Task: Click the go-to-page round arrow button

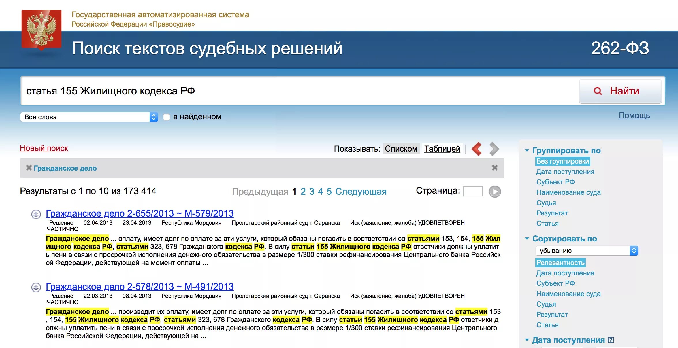Action: [x=495, y=192]
